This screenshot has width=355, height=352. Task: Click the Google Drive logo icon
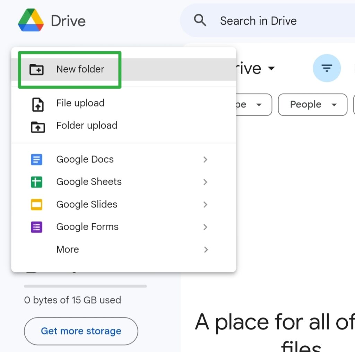(31, 20)
